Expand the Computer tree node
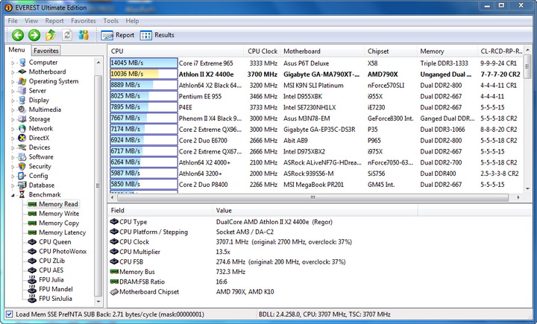This screenshot has width=537, height=324. point(13,63)
